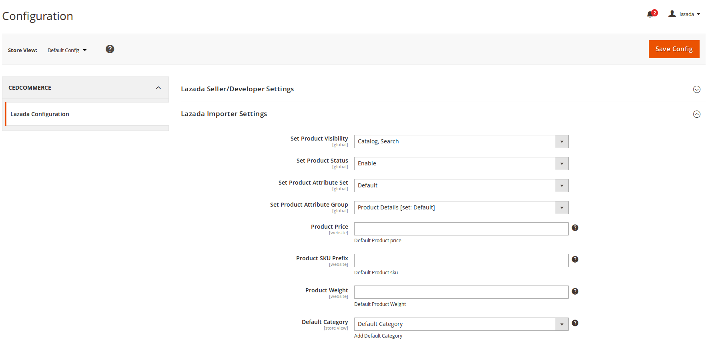Collapse the Lazada Importer Settings section

point(697,114)
